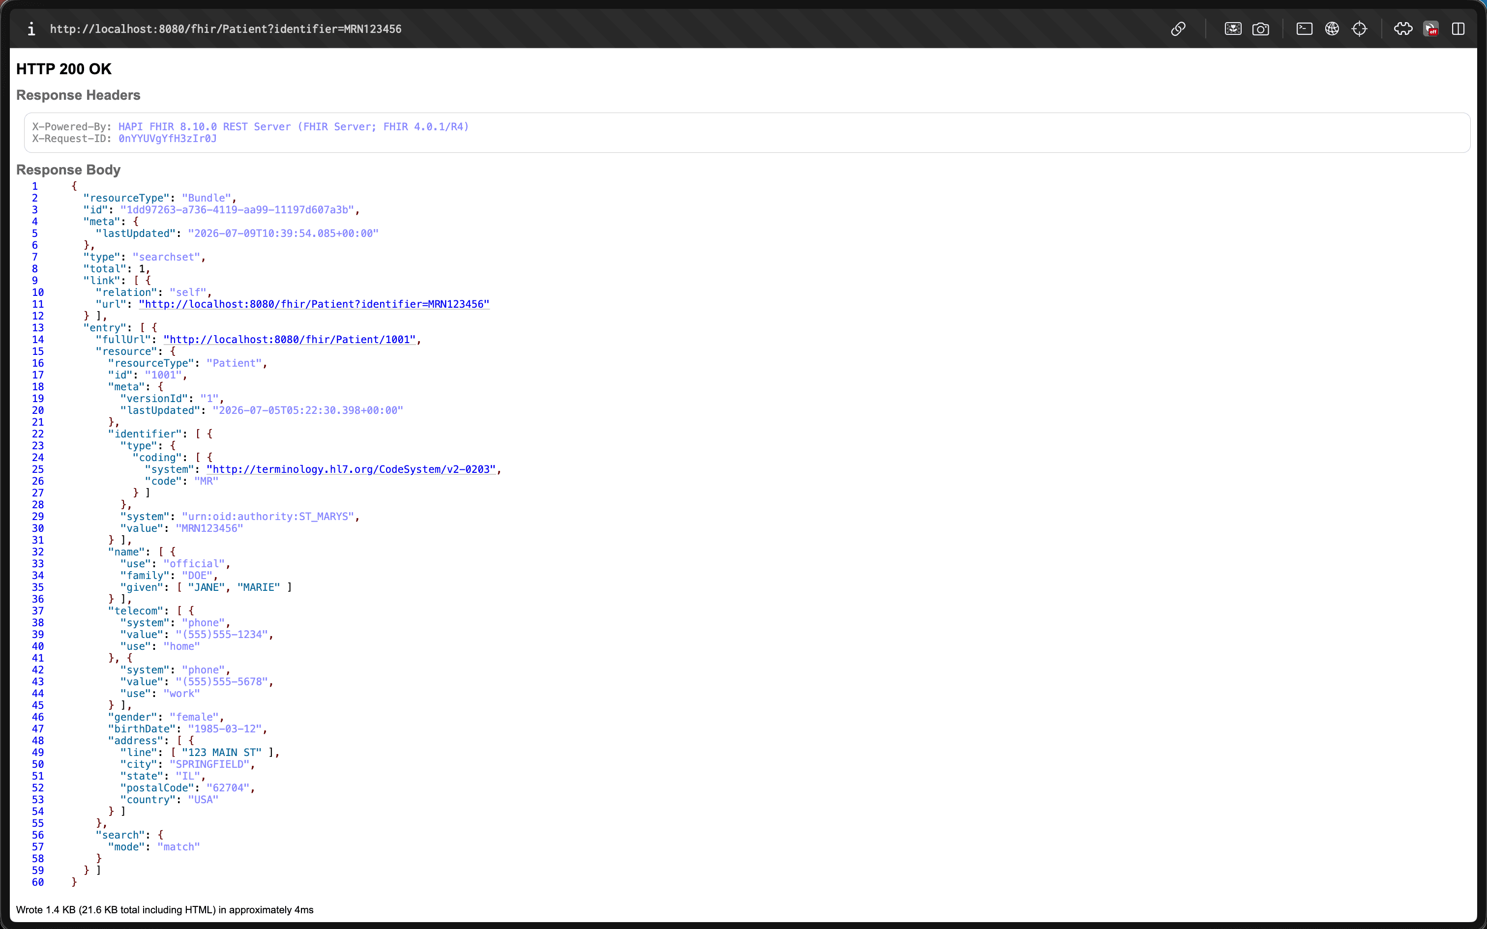The image size is (1487, 929).
Task: Click the gender value "female"
Action: [194, 717]
